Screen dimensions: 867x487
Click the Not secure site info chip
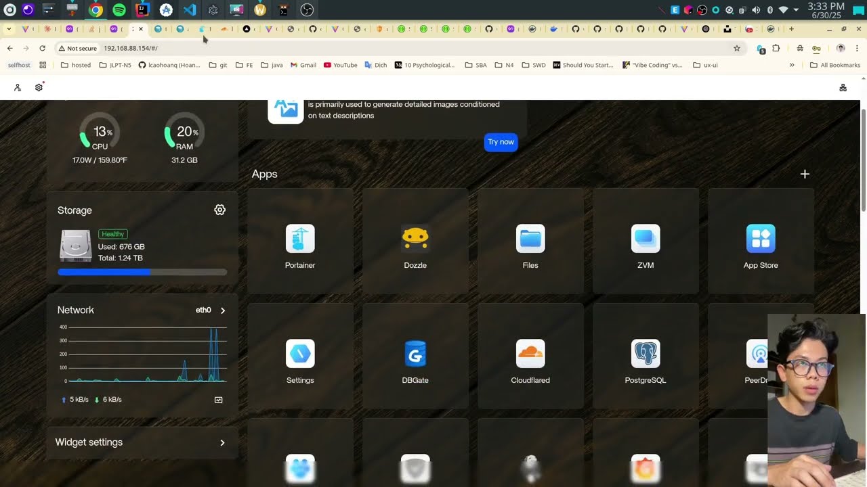coord(77,48)
